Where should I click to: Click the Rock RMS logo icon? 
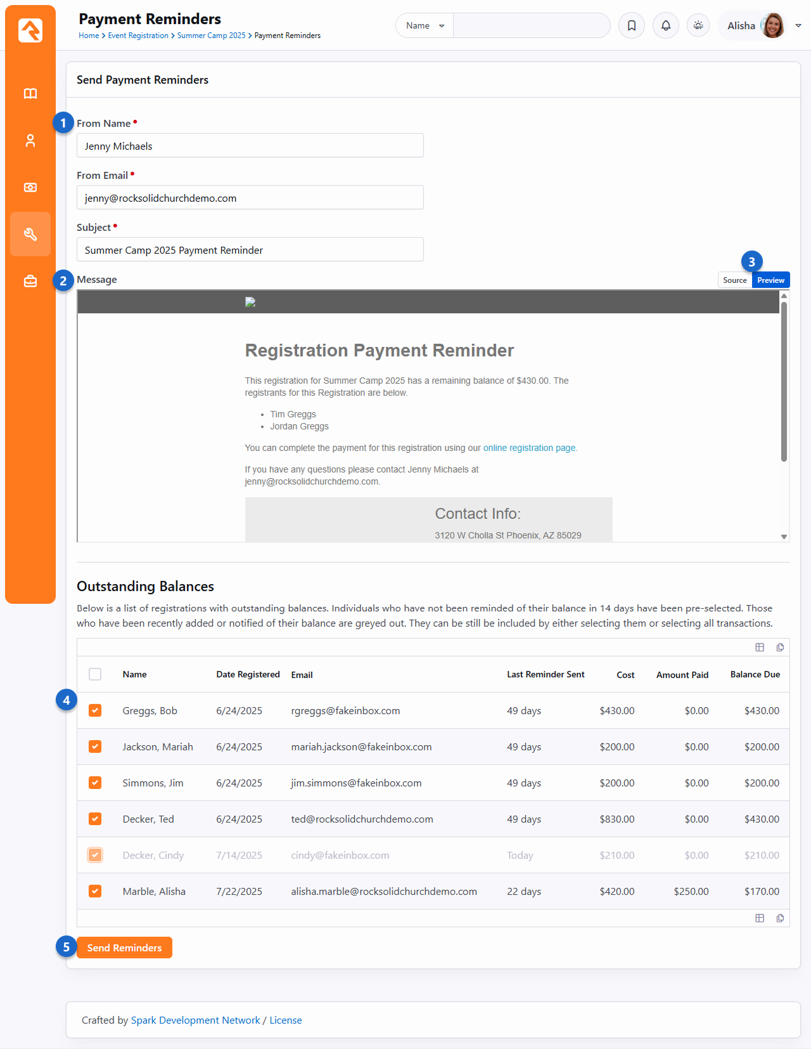tap(30, 30)
